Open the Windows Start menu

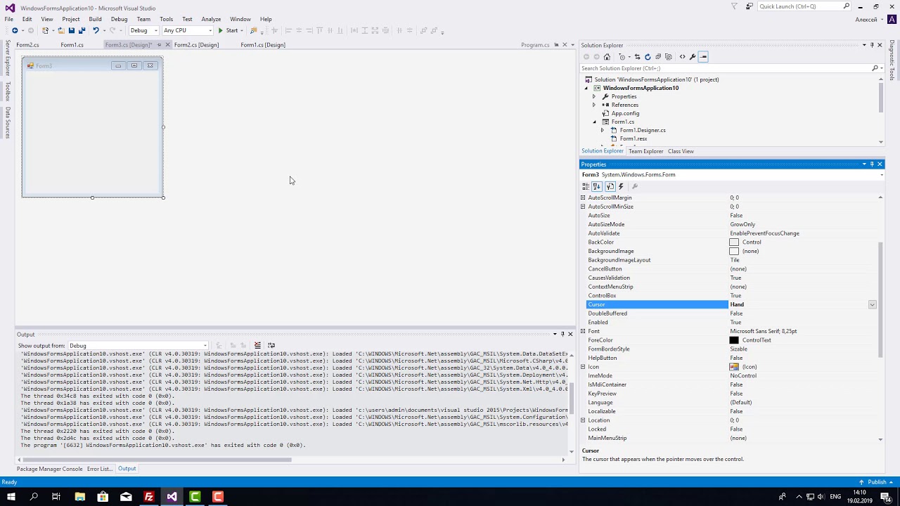click(11, 497)
